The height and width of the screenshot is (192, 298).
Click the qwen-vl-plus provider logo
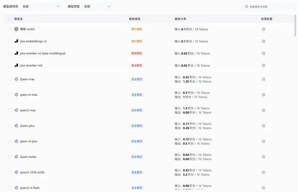coord(16,141)
